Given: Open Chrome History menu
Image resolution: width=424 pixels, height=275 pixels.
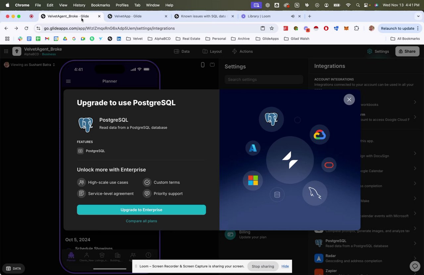Looking at the screenshot, I should (79, 5).
